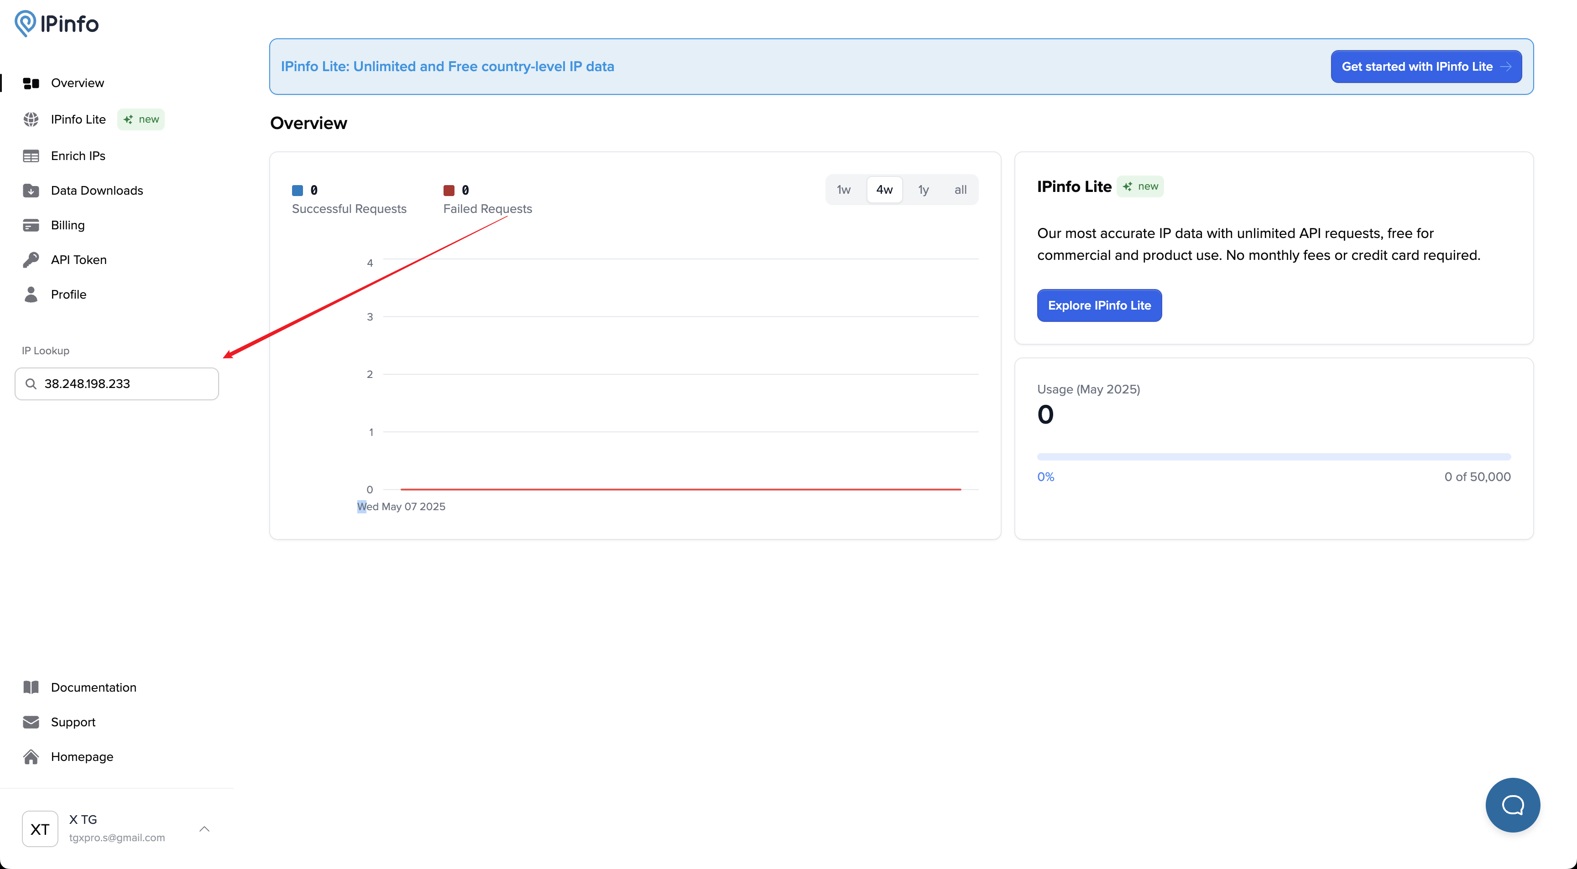The height and width of the screenshot is (869, 1577).
Task: Click the X TG account name
Action: [x=83, y=819]
